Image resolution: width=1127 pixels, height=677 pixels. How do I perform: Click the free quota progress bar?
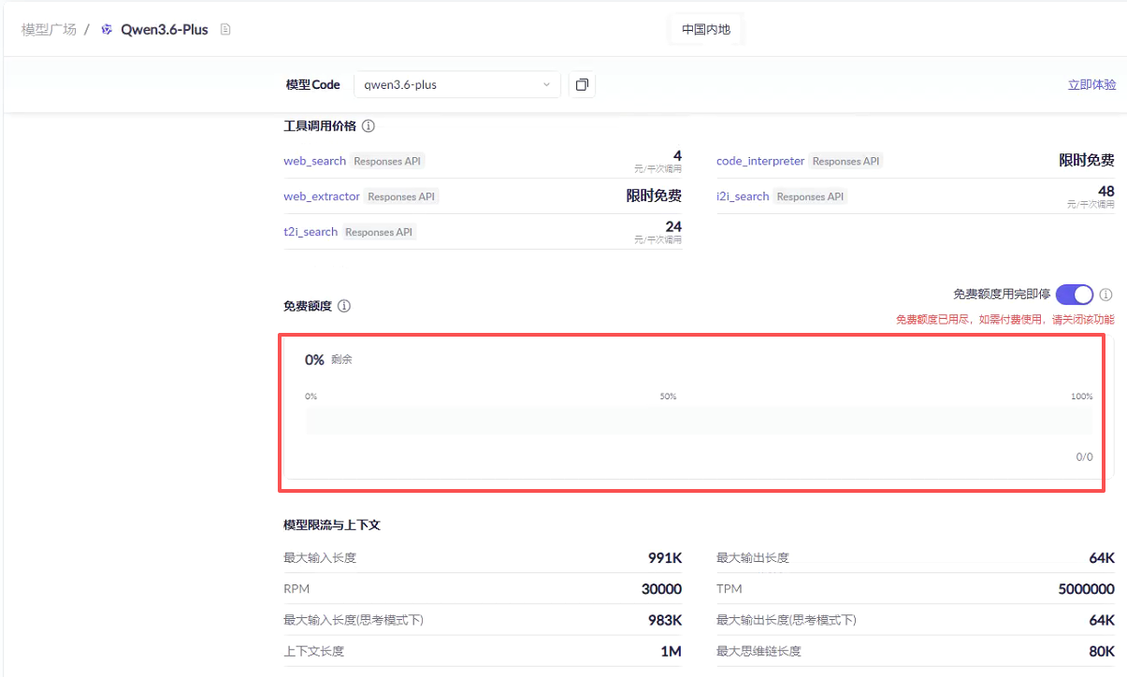(699, 421)
